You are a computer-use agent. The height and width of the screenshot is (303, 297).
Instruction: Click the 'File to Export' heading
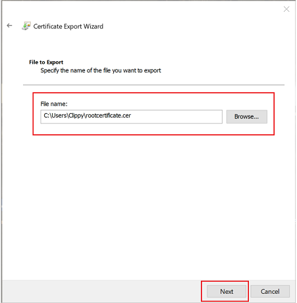(x=46, y=62)
